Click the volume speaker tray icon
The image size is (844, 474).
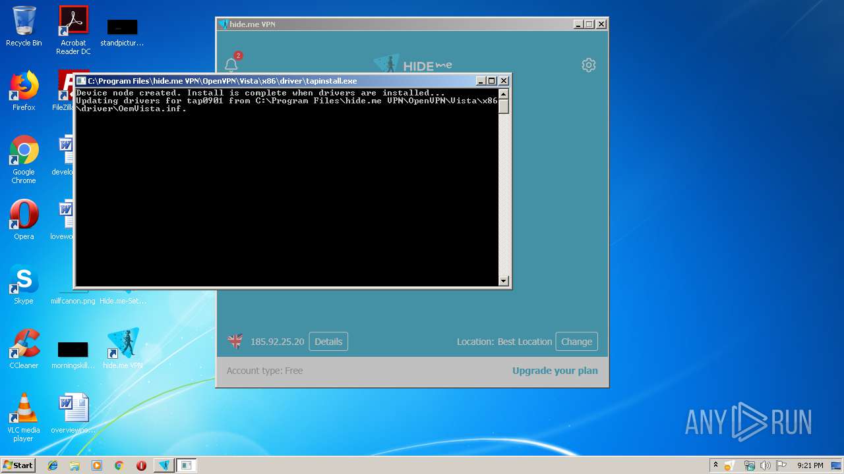pos(766,465)
